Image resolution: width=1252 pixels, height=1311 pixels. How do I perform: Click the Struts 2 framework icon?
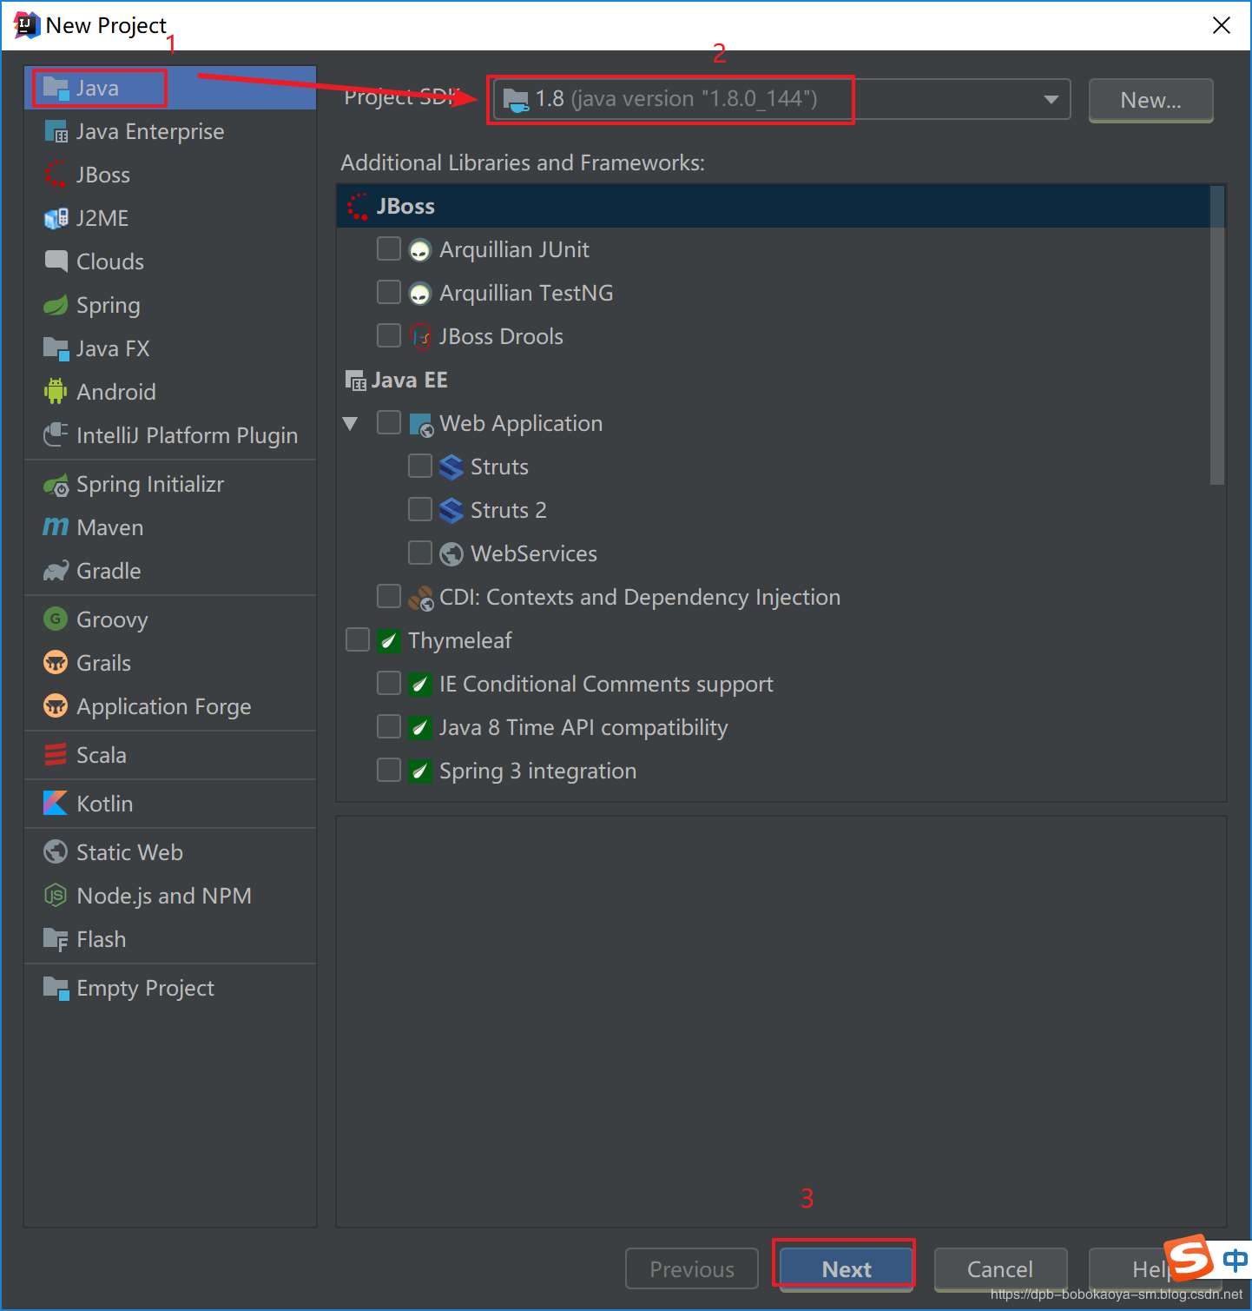451,511
